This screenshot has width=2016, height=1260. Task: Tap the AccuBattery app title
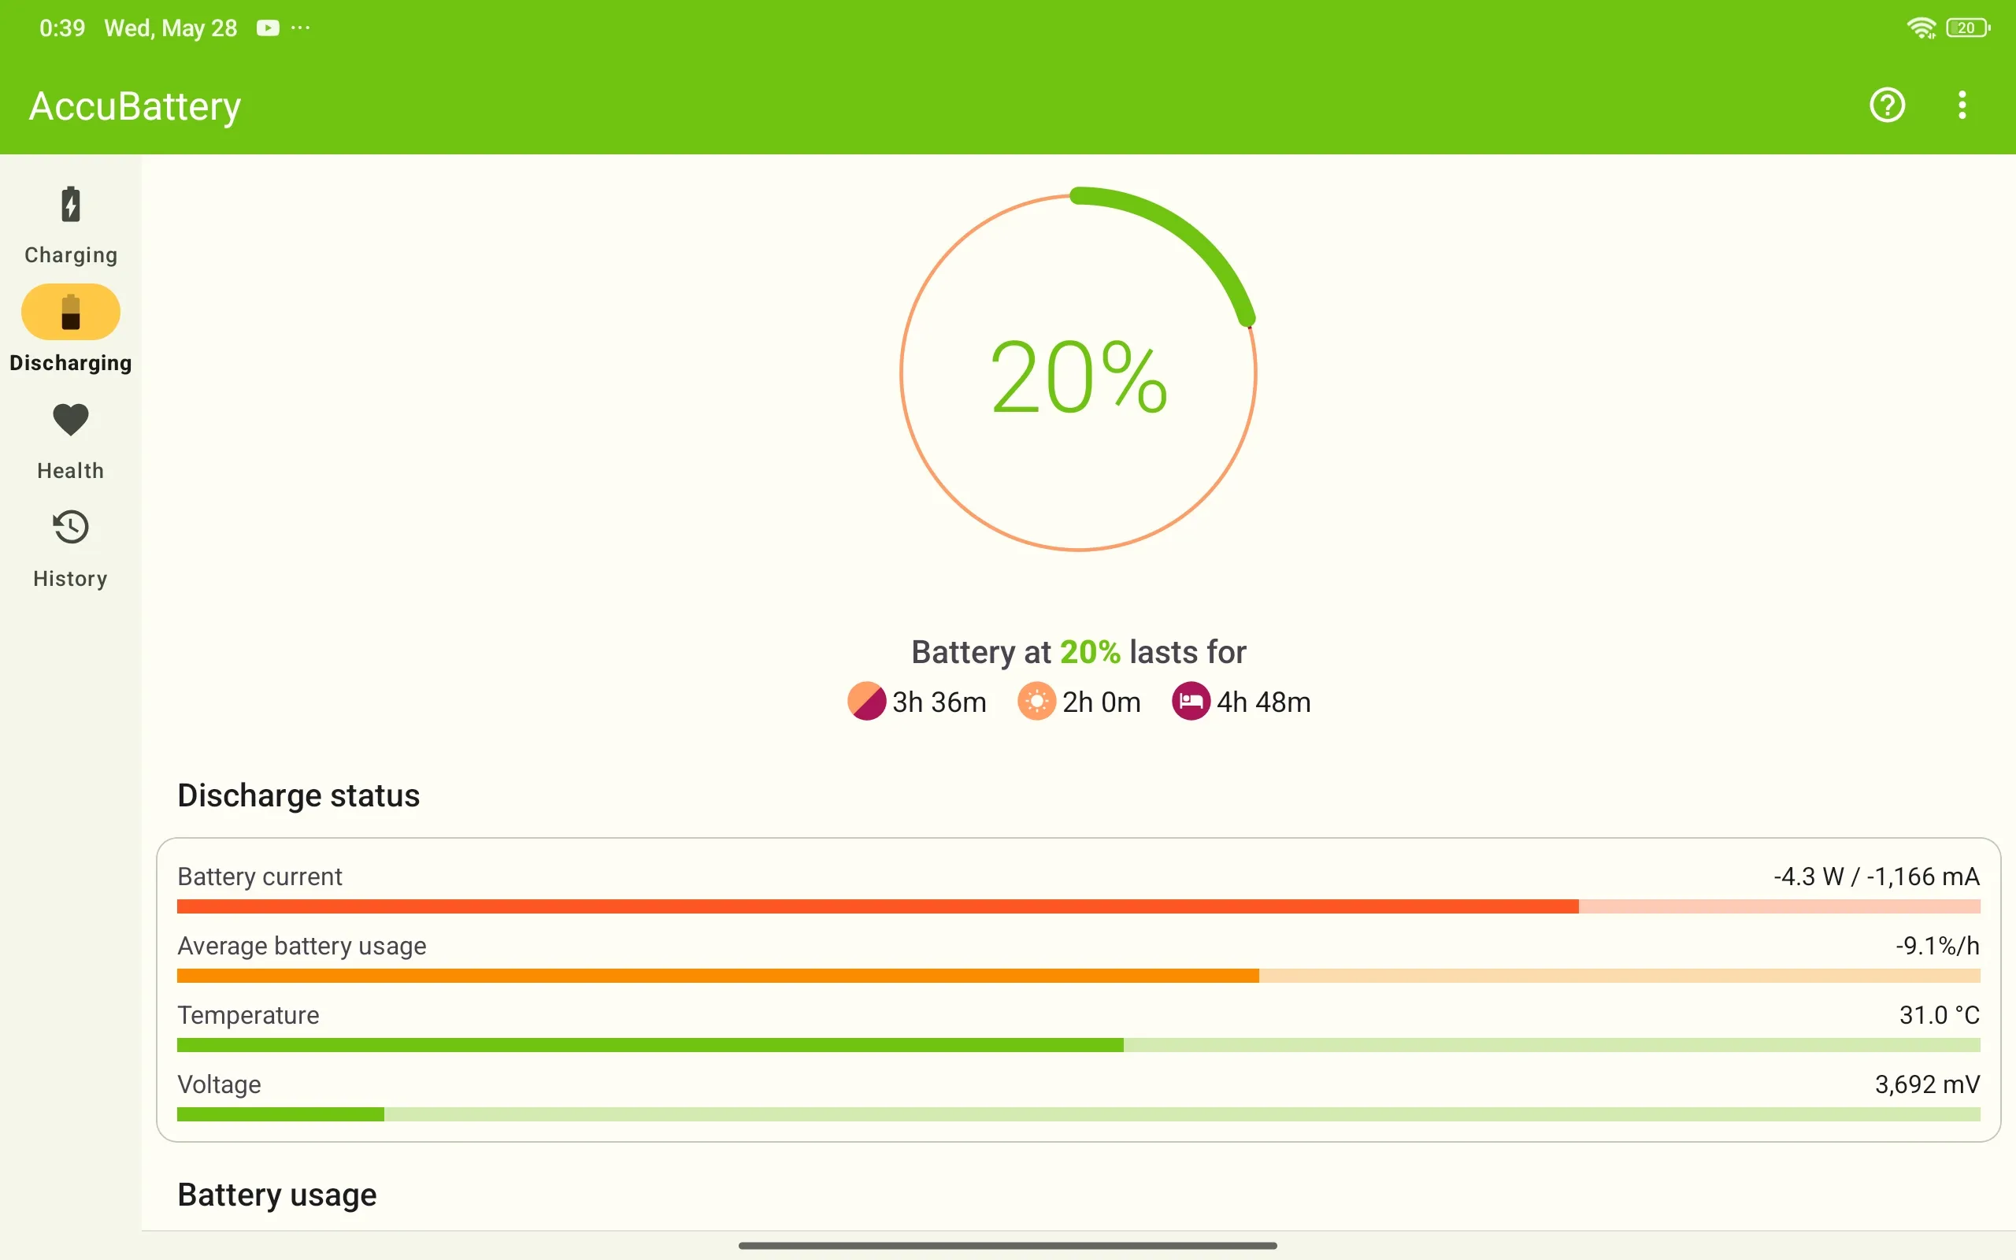tap(135, 106)
